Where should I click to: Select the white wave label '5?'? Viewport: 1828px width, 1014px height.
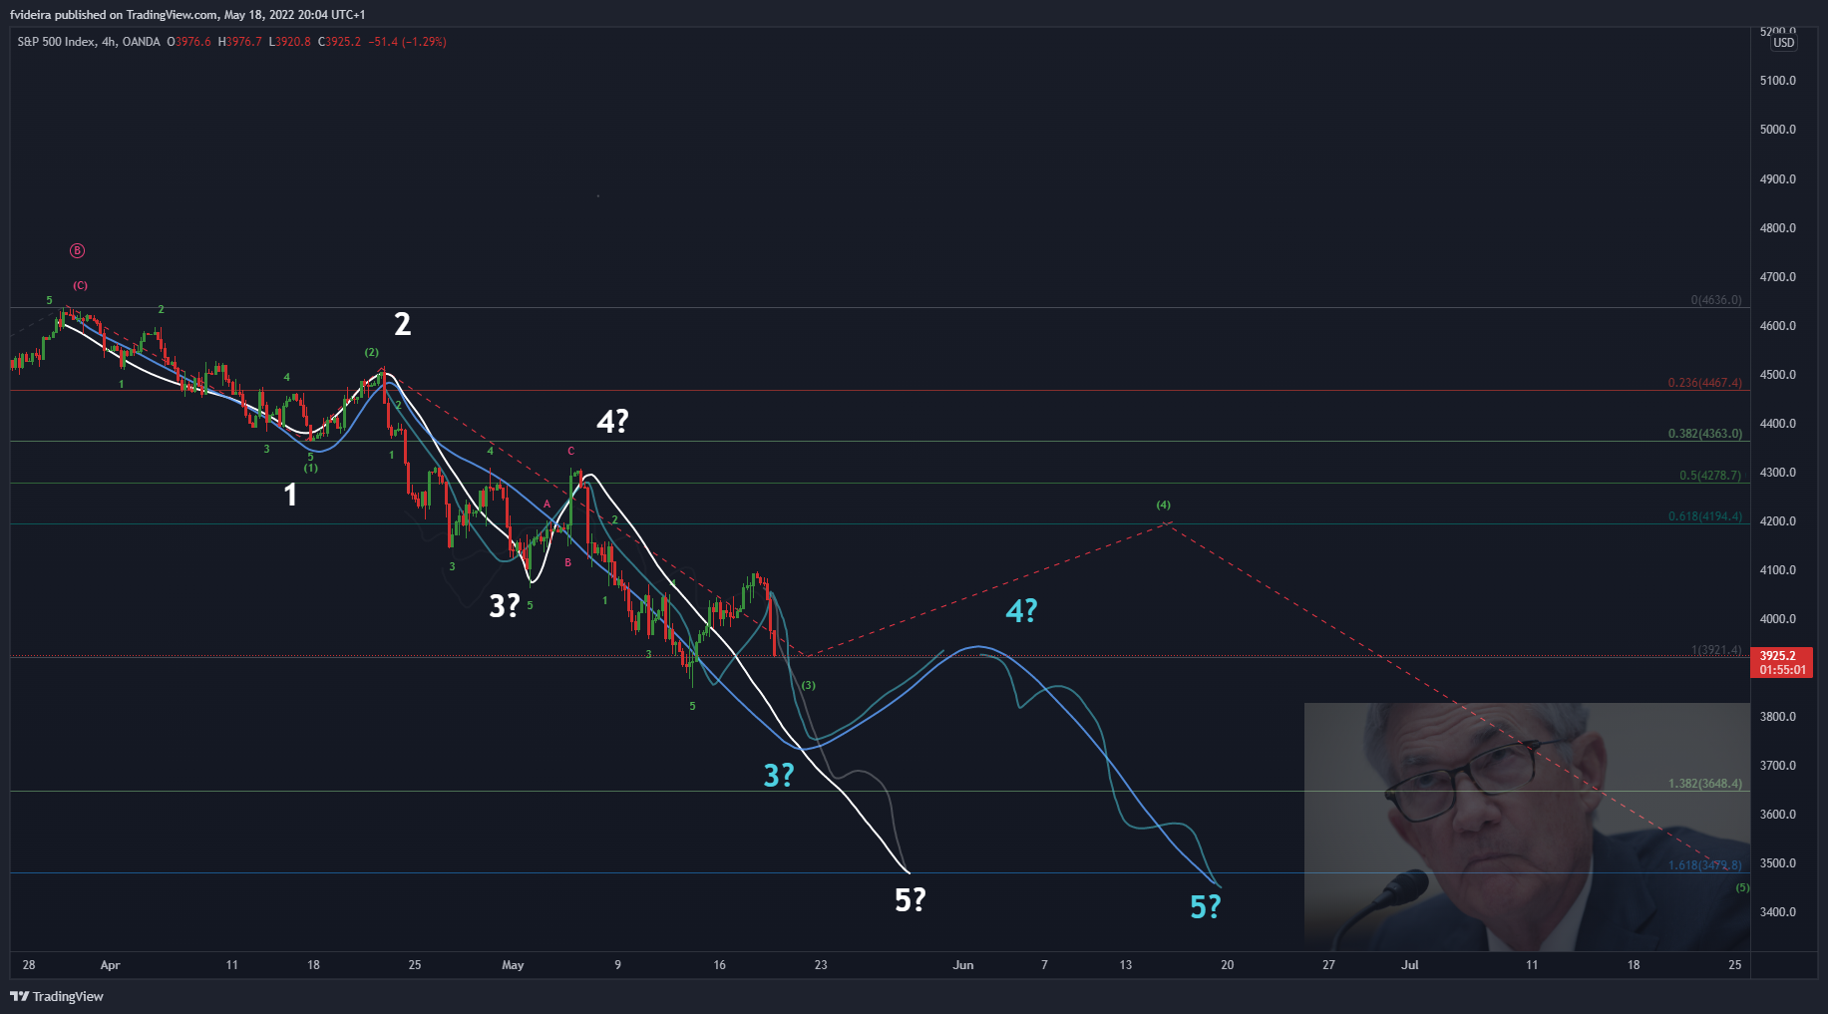(x=911, y=900)
